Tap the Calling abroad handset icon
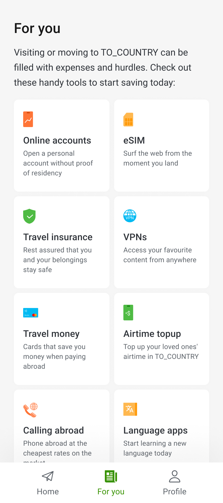The height and width of the screenshot is (503, 223). click(x=30, y=410)
